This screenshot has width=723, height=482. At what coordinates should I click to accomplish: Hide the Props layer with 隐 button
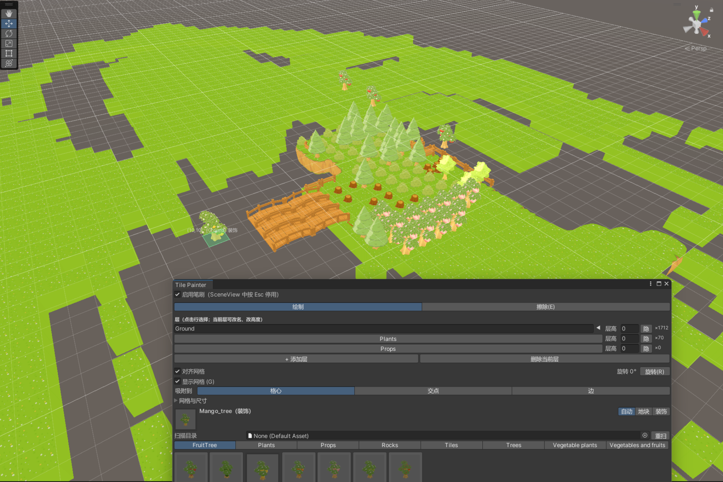(646, 349)
